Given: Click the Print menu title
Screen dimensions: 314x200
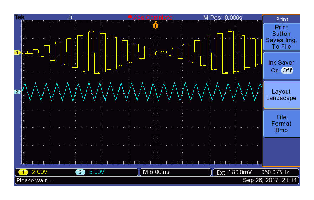Looking at the screenshot, I should 282,19.
